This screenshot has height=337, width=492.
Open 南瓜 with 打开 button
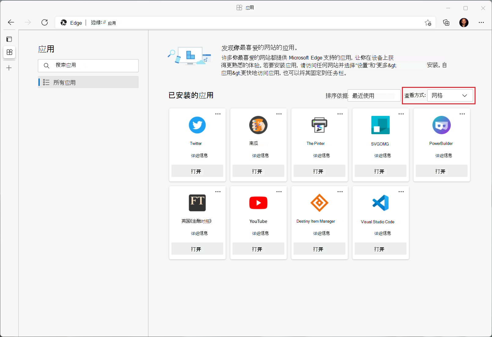258,171
